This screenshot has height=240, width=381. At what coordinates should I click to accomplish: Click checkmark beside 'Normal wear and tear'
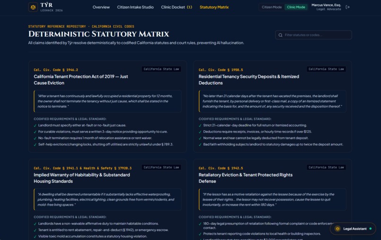(200, 138)
